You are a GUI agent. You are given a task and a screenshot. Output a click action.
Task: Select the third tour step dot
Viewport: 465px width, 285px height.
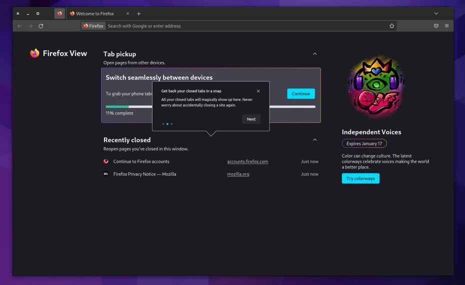pos(171,124)
